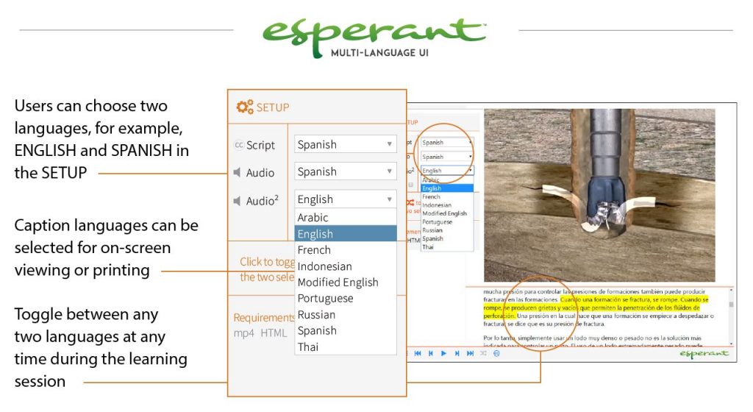Click the round settings icon in player bar
The width and height of the screenshot is (753, 412).
(496, 353)
